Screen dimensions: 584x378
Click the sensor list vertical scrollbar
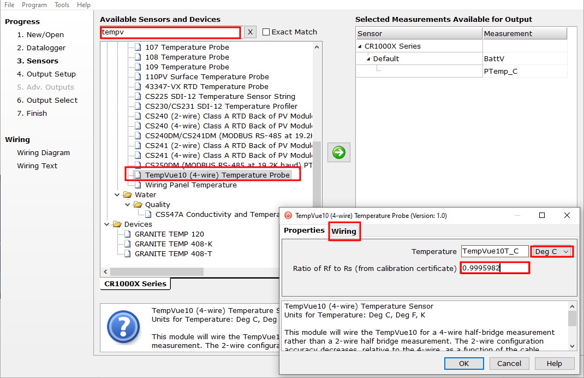(317, 164)
